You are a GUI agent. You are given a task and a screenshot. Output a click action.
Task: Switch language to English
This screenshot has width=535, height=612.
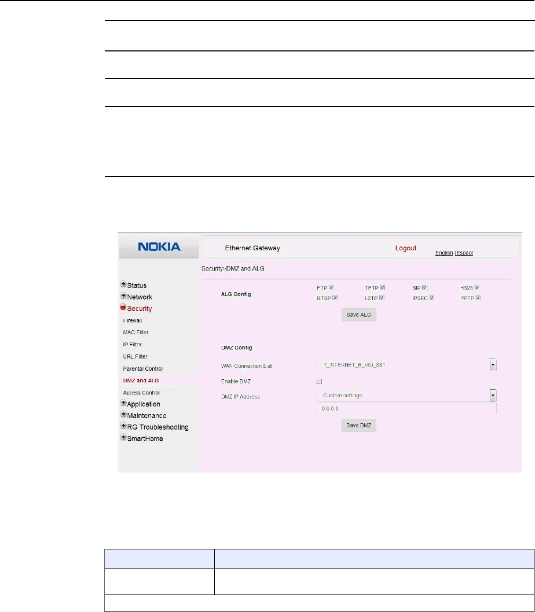444,252
